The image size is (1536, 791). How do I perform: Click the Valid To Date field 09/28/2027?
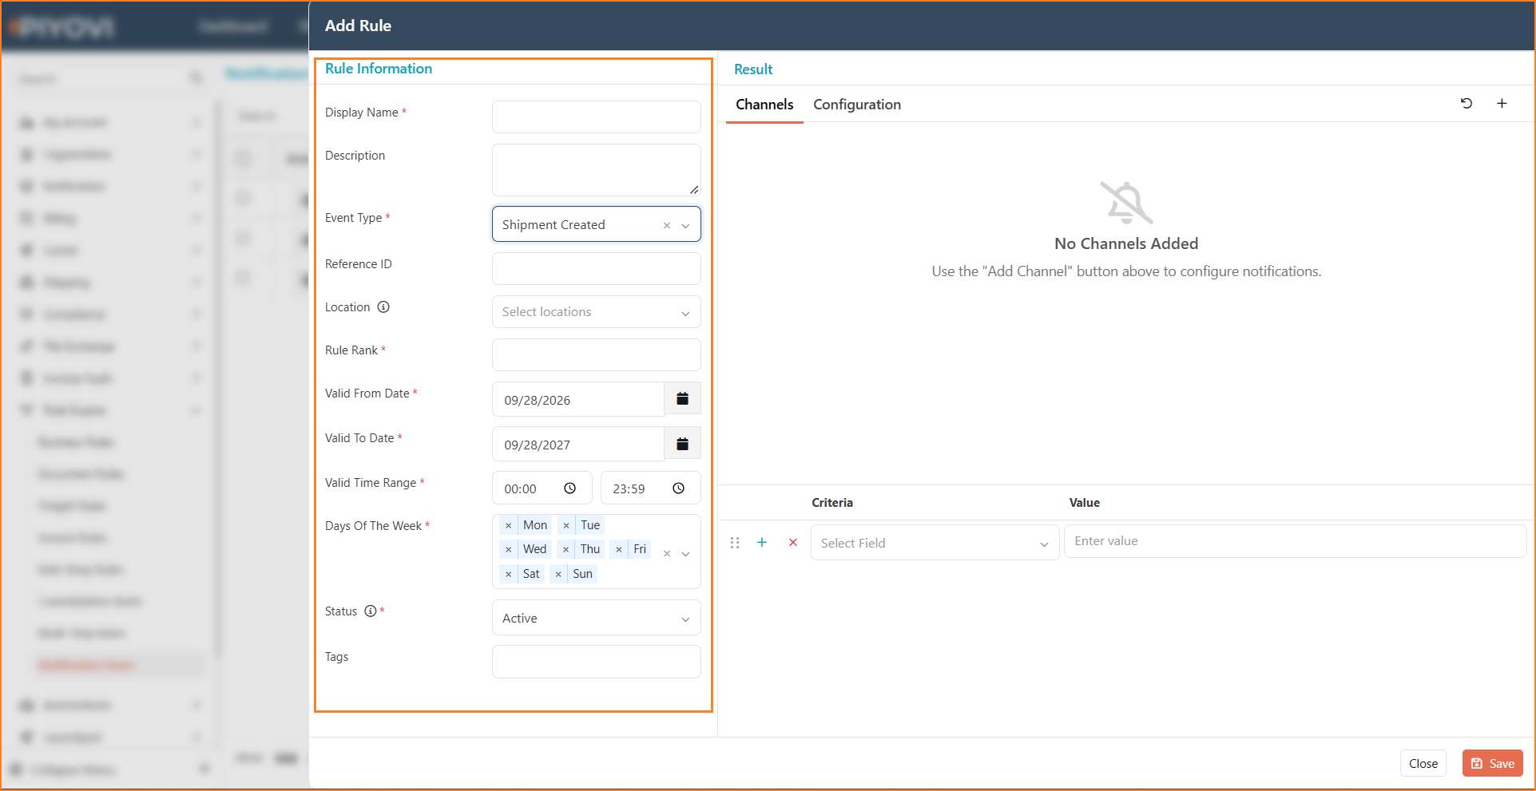click(578, 444)
